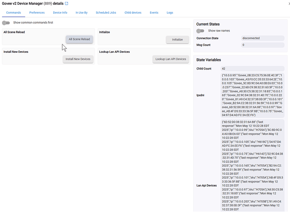Open the Logs tab

point(170,13)
